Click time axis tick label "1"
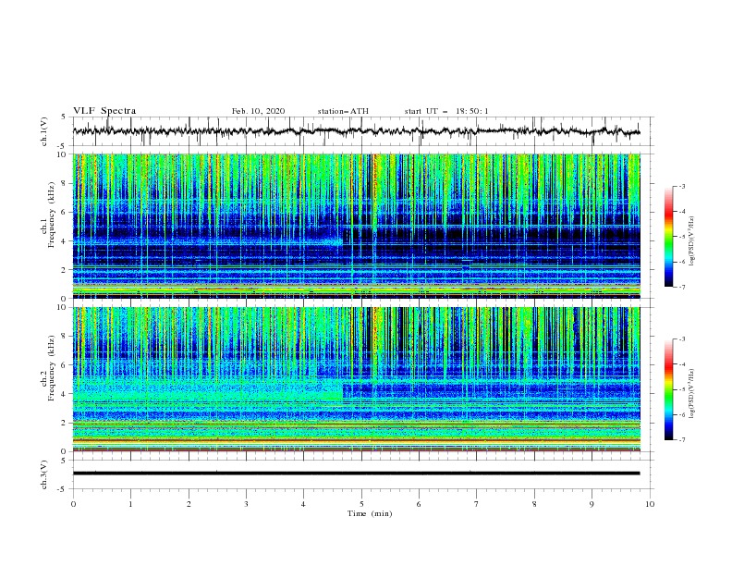 pos(131,504)
